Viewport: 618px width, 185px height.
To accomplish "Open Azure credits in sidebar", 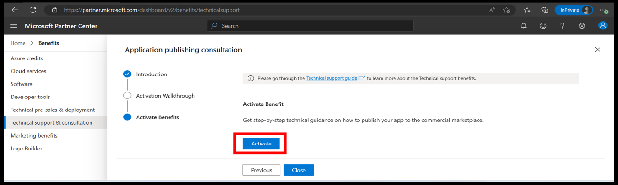I will coord(27,58).
